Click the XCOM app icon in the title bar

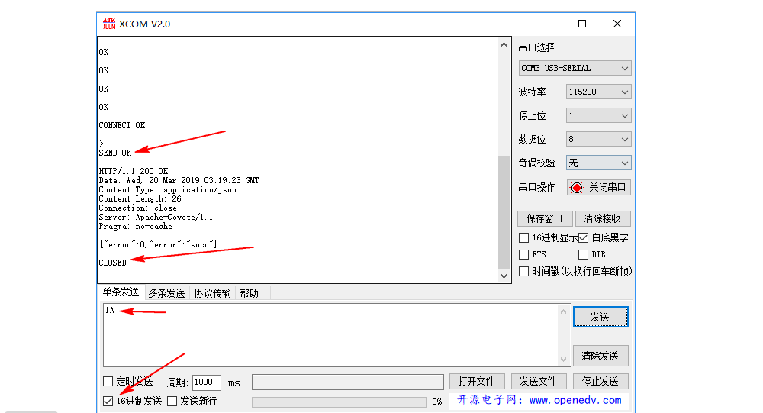coord(109,24)
